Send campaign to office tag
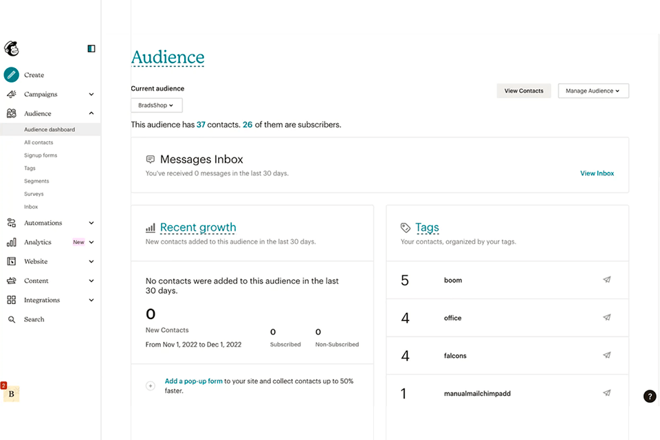The width and height of the screenshot is (660, 440). point(606,318)
